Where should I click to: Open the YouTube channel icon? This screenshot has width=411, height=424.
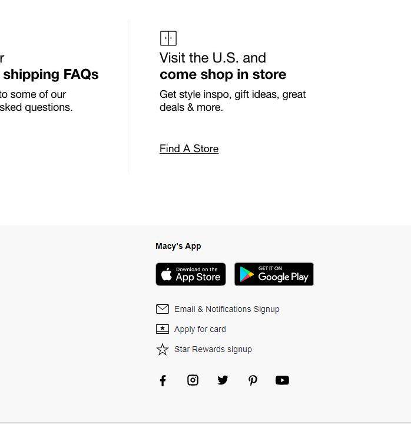coord(282,380)
